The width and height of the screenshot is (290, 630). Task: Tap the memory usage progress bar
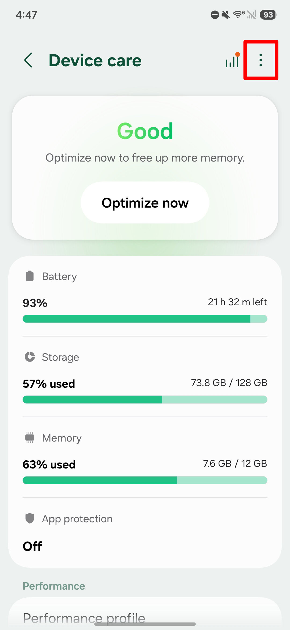coord(145,480)
